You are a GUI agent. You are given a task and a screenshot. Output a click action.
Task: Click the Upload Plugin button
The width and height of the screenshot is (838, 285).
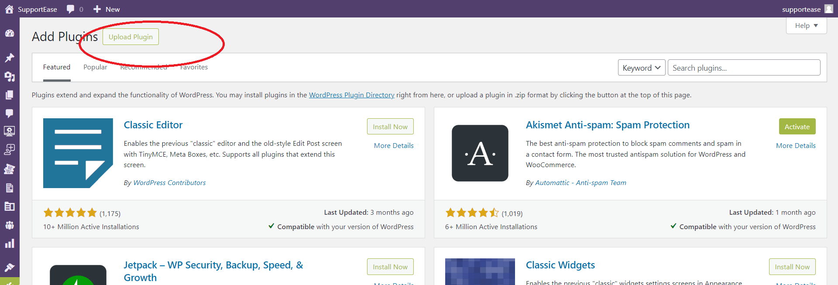click(x=131, y=37)
